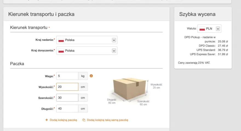Click the cm unit beside Długość
The height and width of the screenshot is (131, 241).
[83, 109]
